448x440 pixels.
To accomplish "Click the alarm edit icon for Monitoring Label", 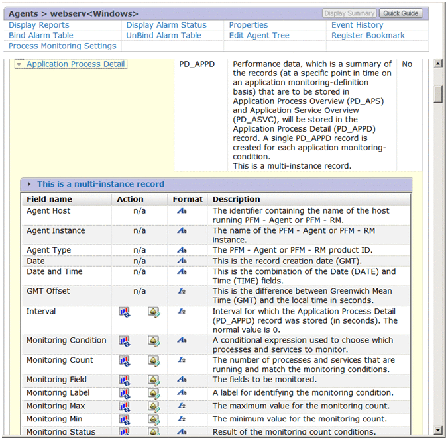I will (x=154, y=393).
